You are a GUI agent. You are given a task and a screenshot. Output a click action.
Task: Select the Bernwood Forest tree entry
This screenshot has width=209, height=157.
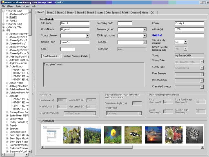pyautogui.click(x=18, y=132)
